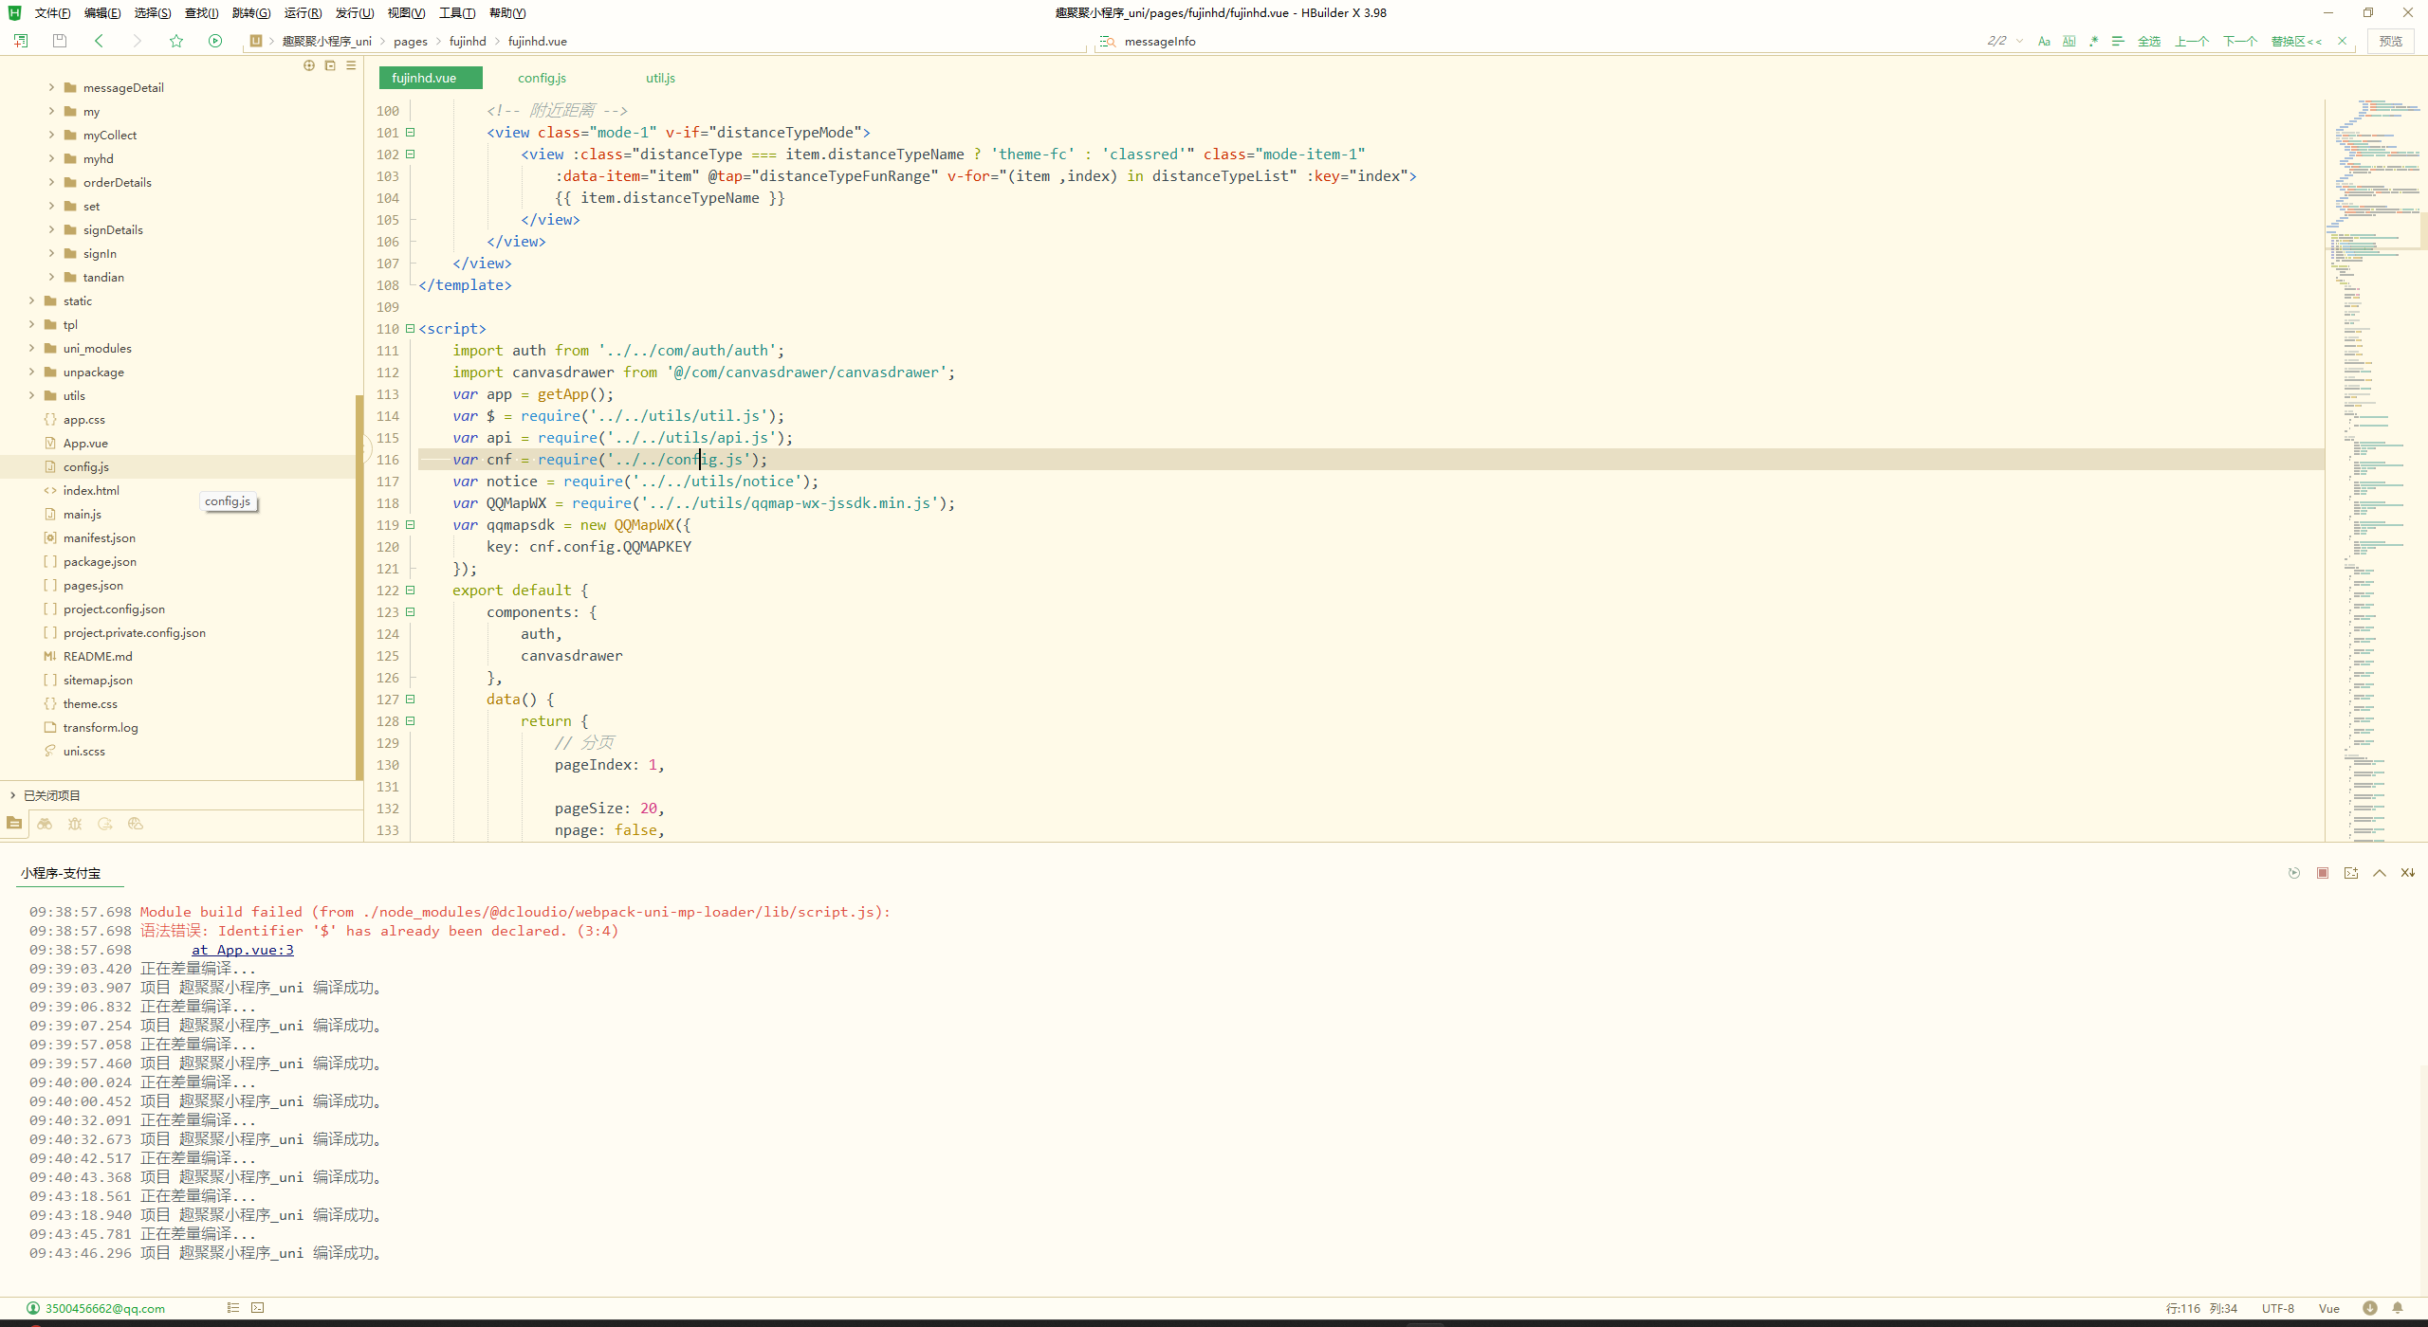Clear the console output icon
The width and height of the screenshot is (2428, 1327).
tap(2408, 873)
